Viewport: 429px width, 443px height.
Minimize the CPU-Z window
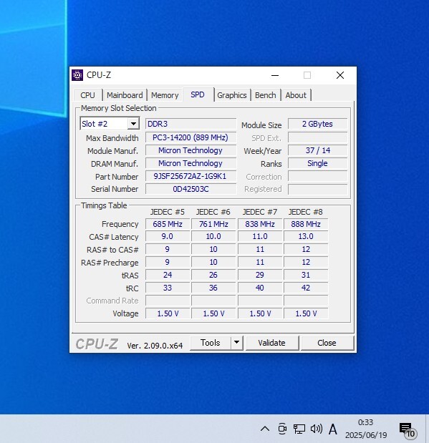click(x=275, y=75)
